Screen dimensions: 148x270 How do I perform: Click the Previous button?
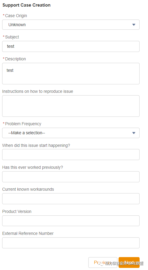[103, 262]
